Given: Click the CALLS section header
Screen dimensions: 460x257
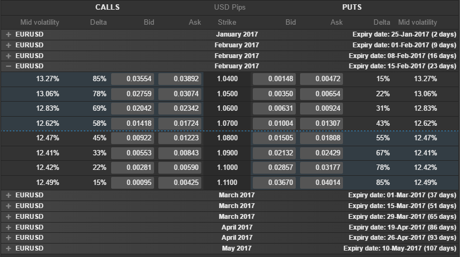Looking at the screenshot, I should 107,8.
